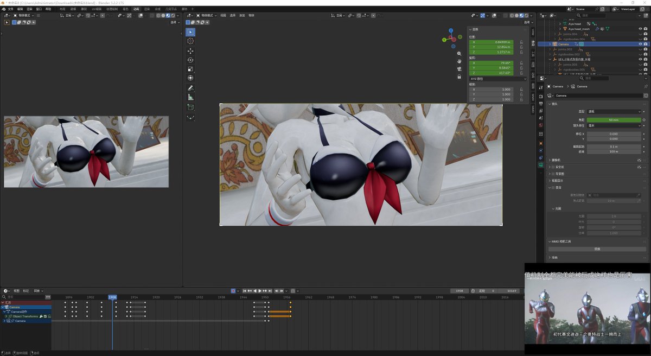Image resolution: width=651 pixels, height=356 pixels.
Task: Open the Edit menu in the top bar
Action: (x=20, y=9)
